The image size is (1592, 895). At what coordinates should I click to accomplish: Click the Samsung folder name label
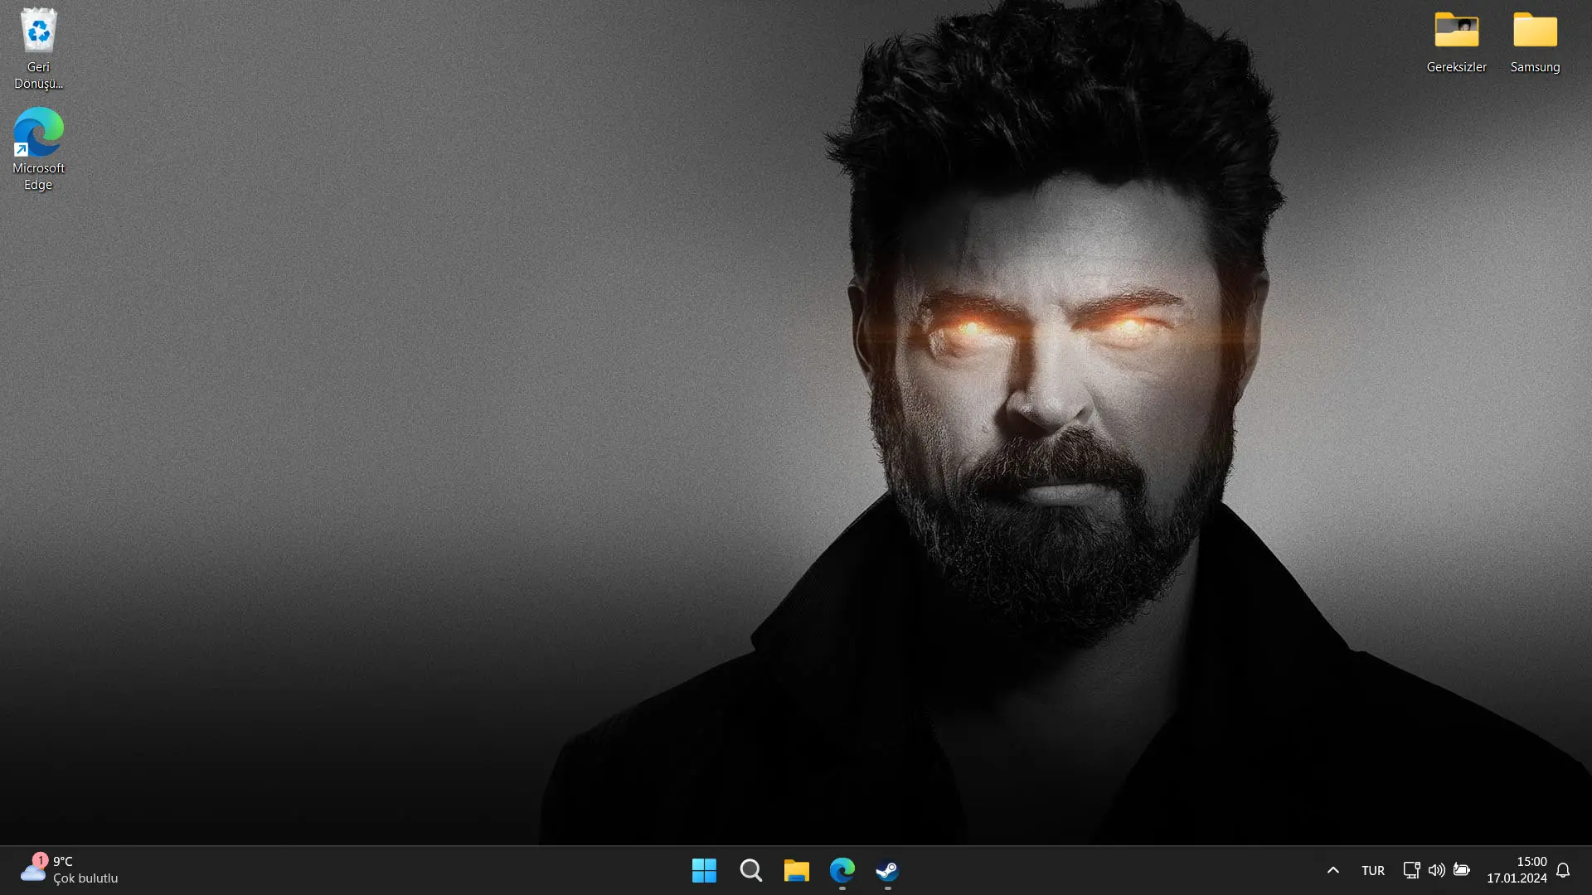(1535, 67)
